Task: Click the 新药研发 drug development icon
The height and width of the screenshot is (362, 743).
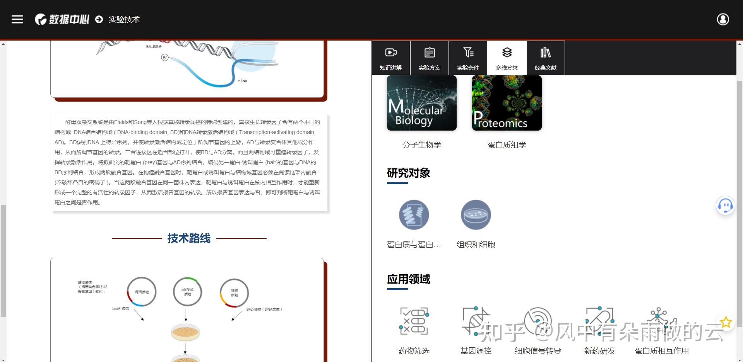Action: click(x=599, y=321)
